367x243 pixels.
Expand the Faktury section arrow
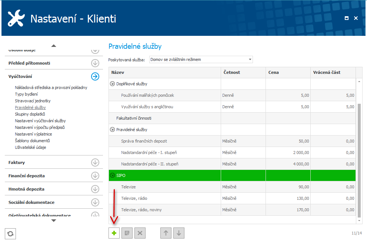95,162
